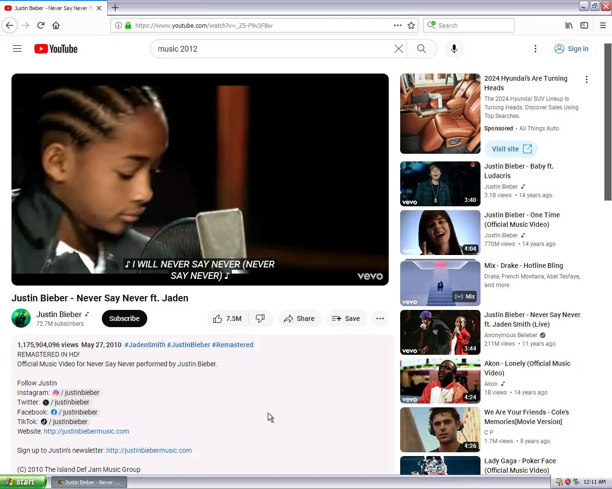The image size is (612, 489).
Task: Click the #JustinBieber hashtag
Action: click(x=188, y=345)
